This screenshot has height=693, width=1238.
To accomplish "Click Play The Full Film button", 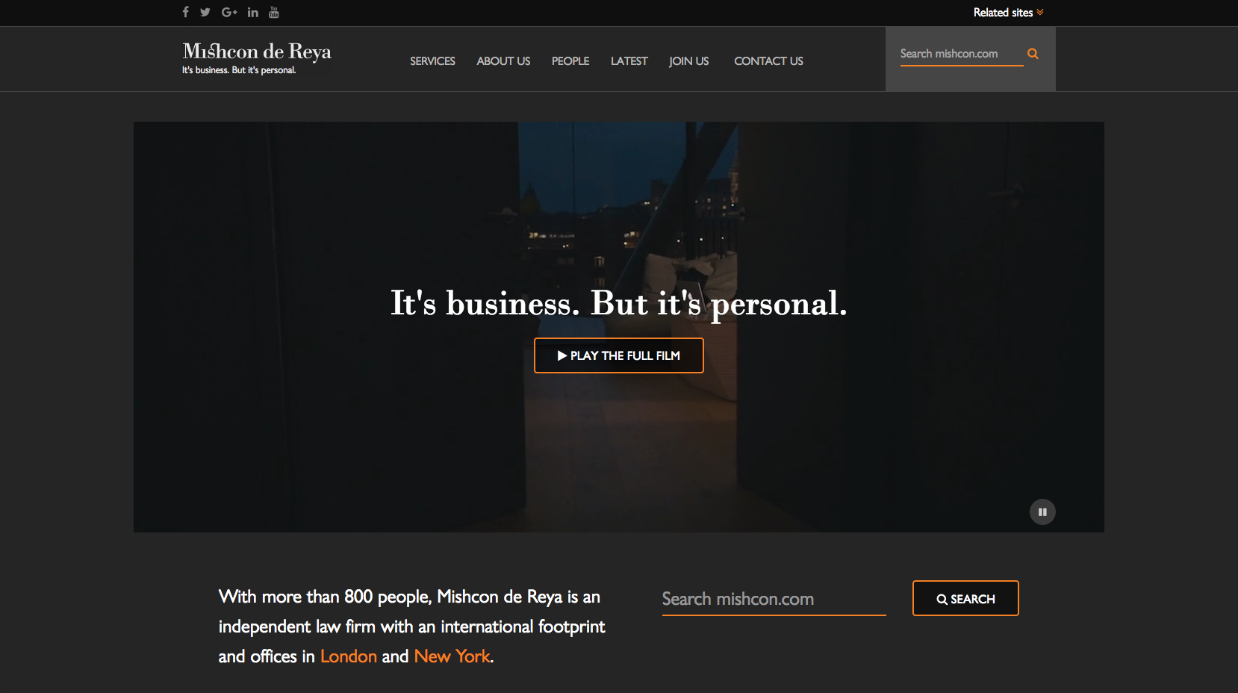I will 619,355.
